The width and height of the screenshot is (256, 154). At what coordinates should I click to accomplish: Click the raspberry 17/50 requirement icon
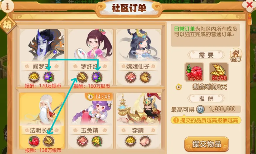coord(194,72)
